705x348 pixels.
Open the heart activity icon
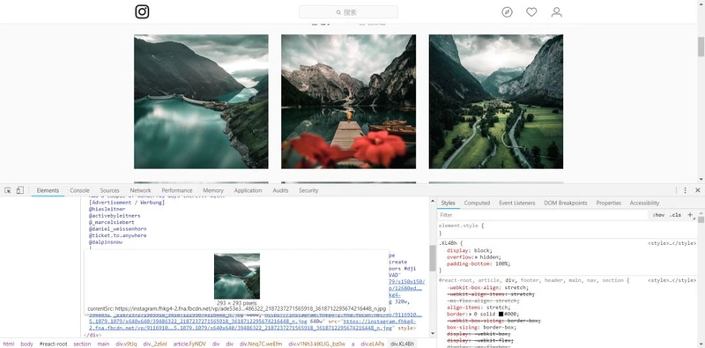[531, 12]
